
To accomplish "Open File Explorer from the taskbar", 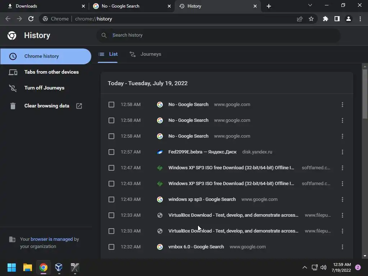I will 27,267.
